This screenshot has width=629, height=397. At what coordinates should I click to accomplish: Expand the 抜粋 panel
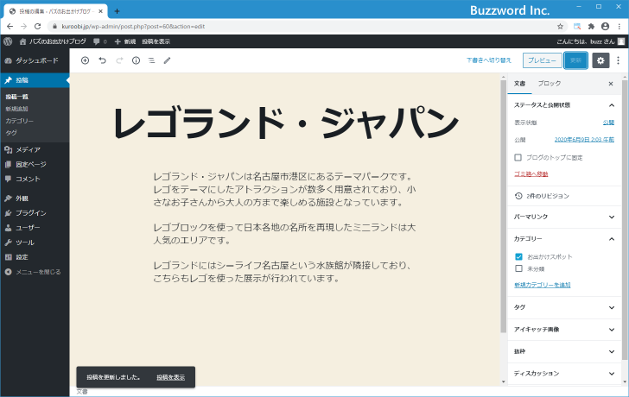564,351
